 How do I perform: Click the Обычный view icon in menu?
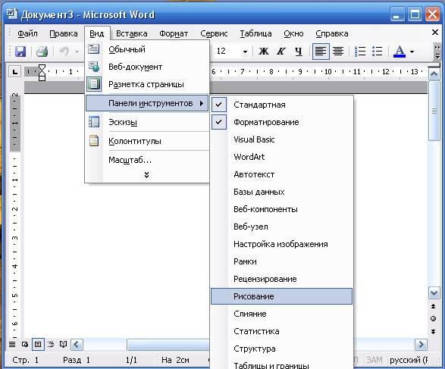[94, 49]
